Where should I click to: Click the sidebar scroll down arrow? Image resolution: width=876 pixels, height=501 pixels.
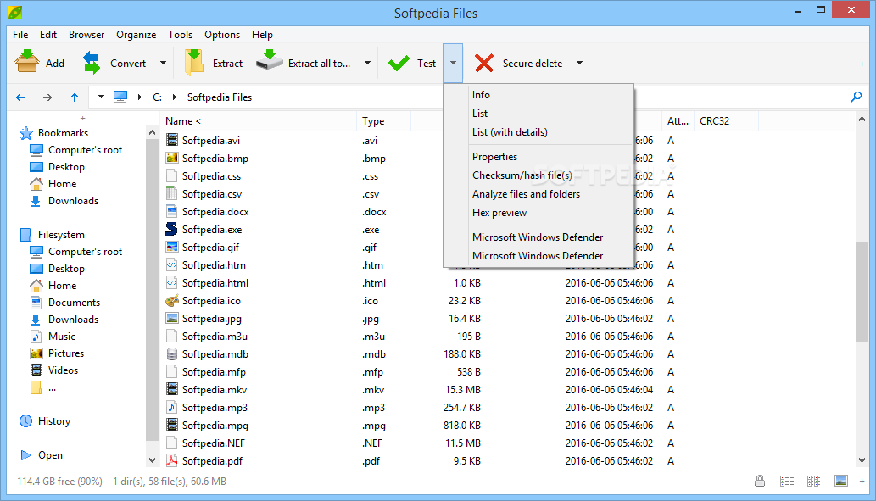click(152, 460)
